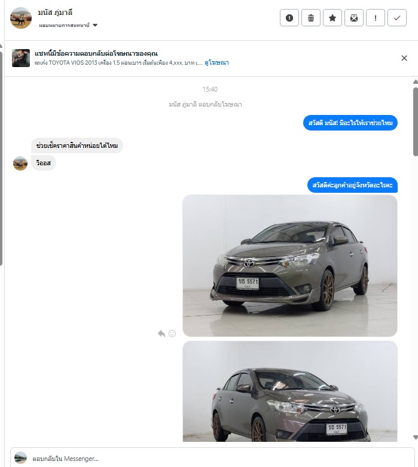Screen dimensions: 418x467
Task: Open the ดูโฆษณา link
Action: pos(216,62)
